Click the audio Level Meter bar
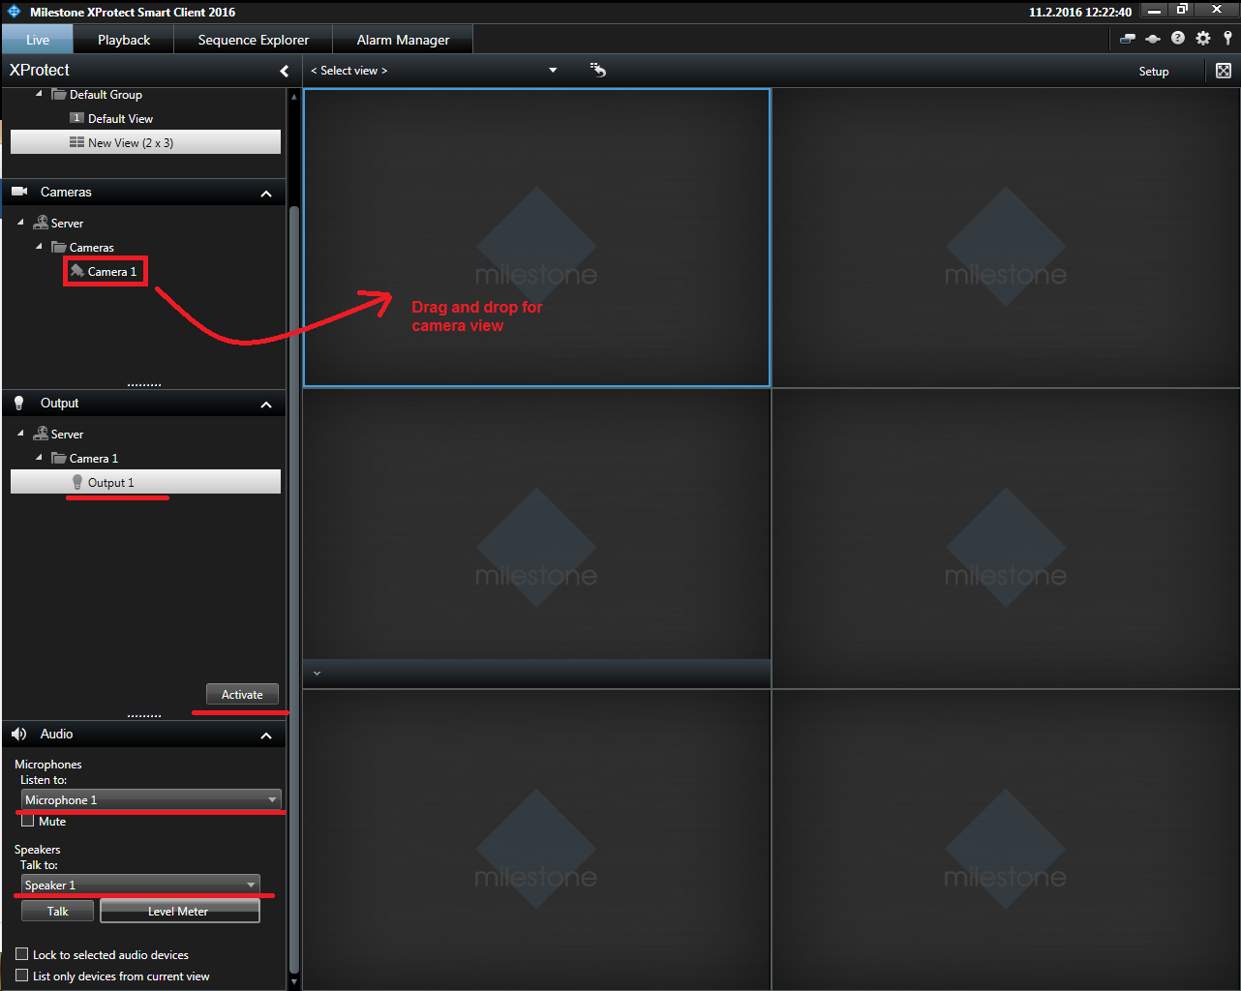This screenshot has height=991, width=1241. point(179,911)
